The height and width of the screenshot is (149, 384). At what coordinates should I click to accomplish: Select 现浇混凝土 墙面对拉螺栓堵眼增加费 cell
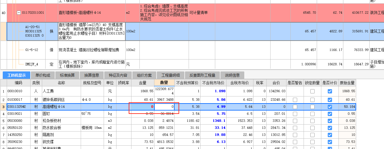pos(91,50)
